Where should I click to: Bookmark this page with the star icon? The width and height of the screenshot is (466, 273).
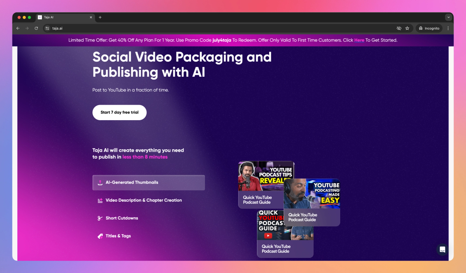pyautogui.click(x=407, y=28)
